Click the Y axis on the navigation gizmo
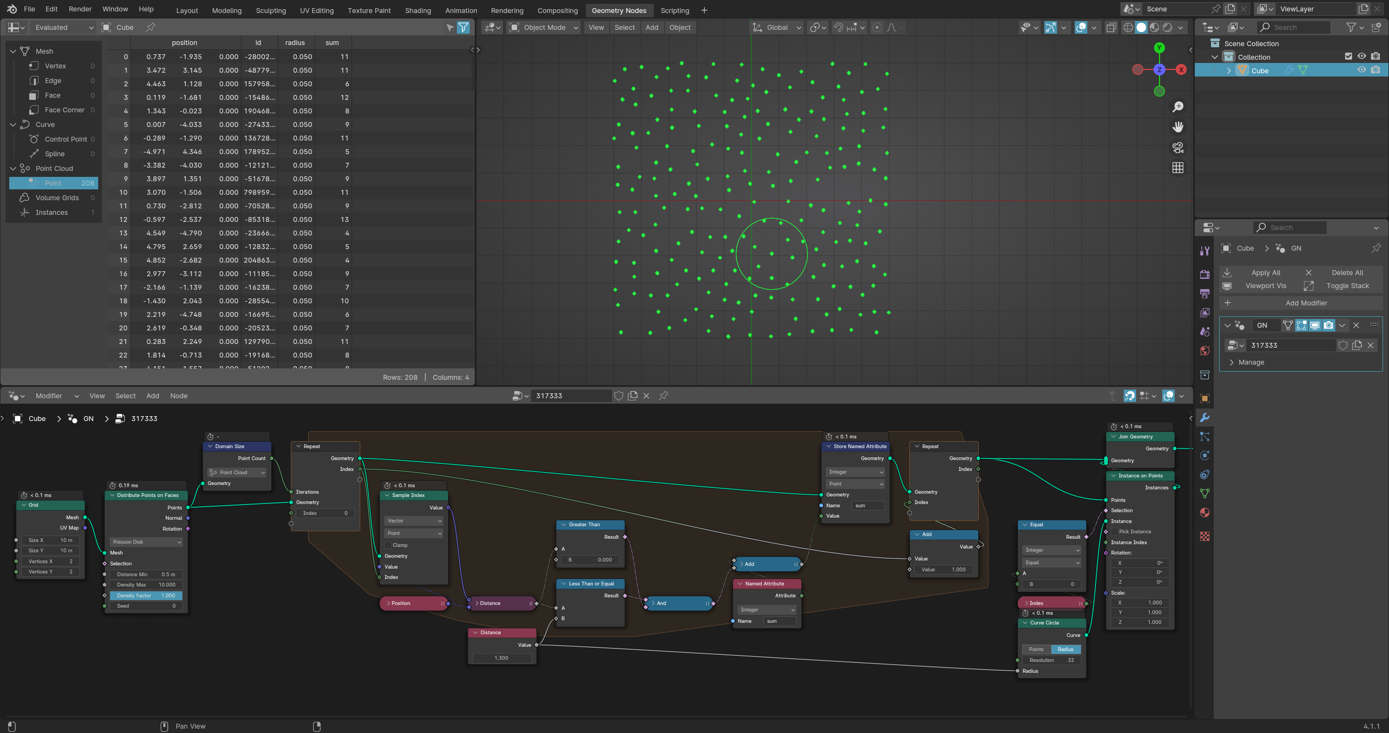 click(1159, 48)
